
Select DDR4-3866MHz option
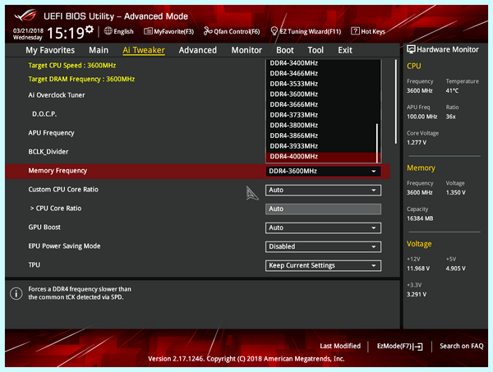coord(320,135)
